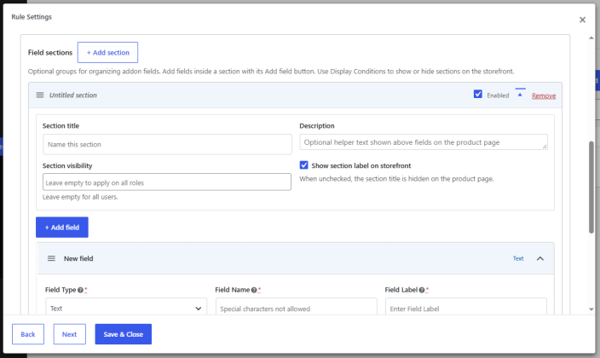Viewport: 600px width, 358px height.
Task: Collapse the New field panel chevron
Action: tap(540, 258)
